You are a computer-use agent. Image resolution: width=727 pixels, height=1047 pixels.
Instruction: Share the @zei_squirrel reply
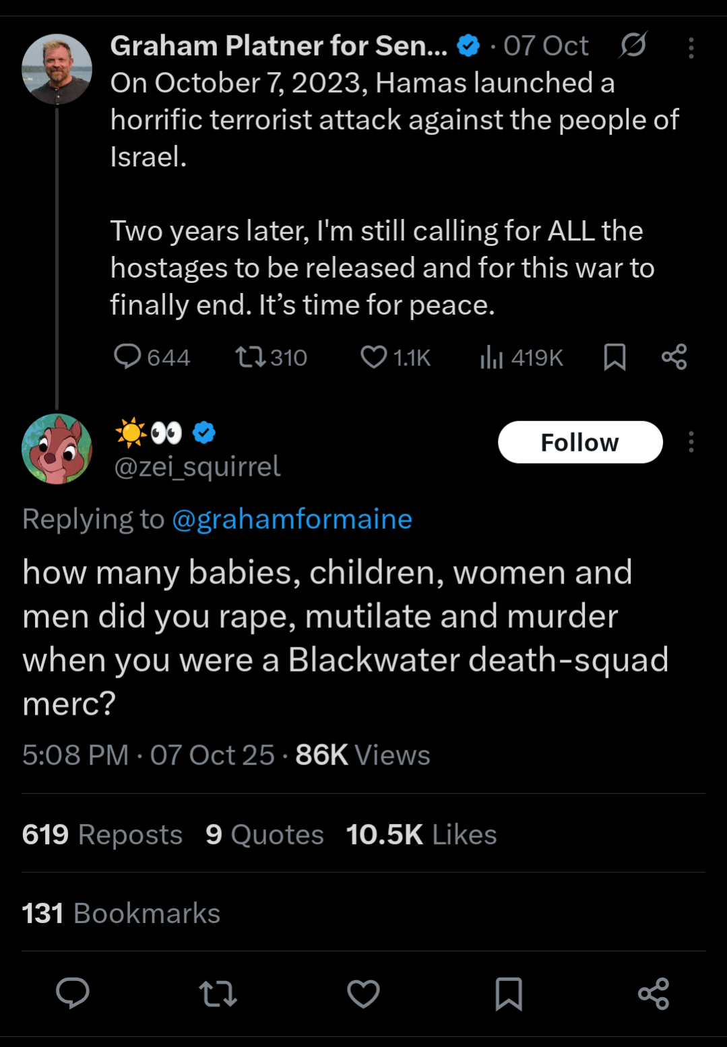pos(654,993)
